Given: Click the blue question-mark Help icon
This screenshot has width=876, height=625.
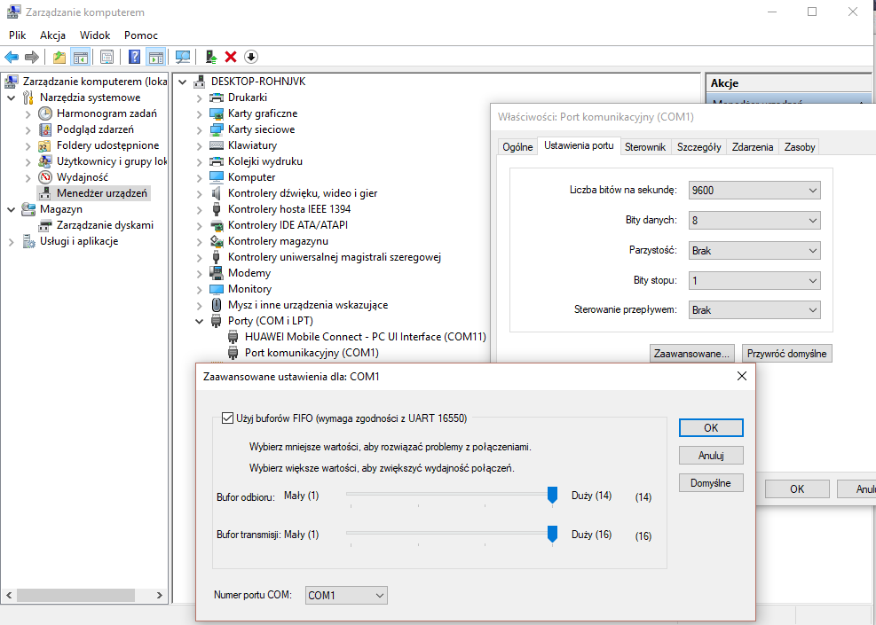Looking at the screenshot, I should pyautogui.click(x=134, y=57).
